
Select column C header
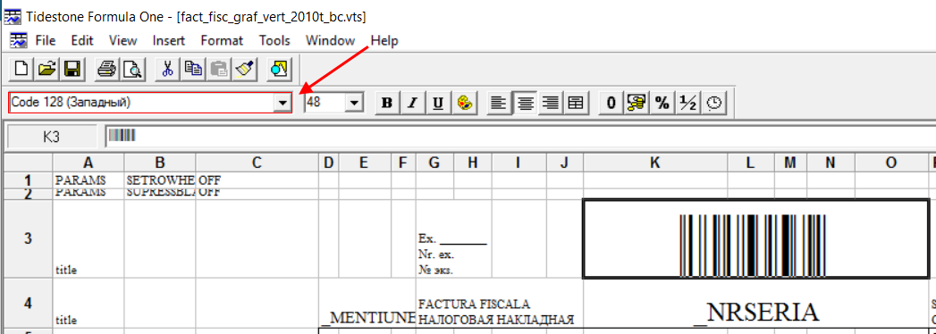pyautogui.click(x=257, y=163)
